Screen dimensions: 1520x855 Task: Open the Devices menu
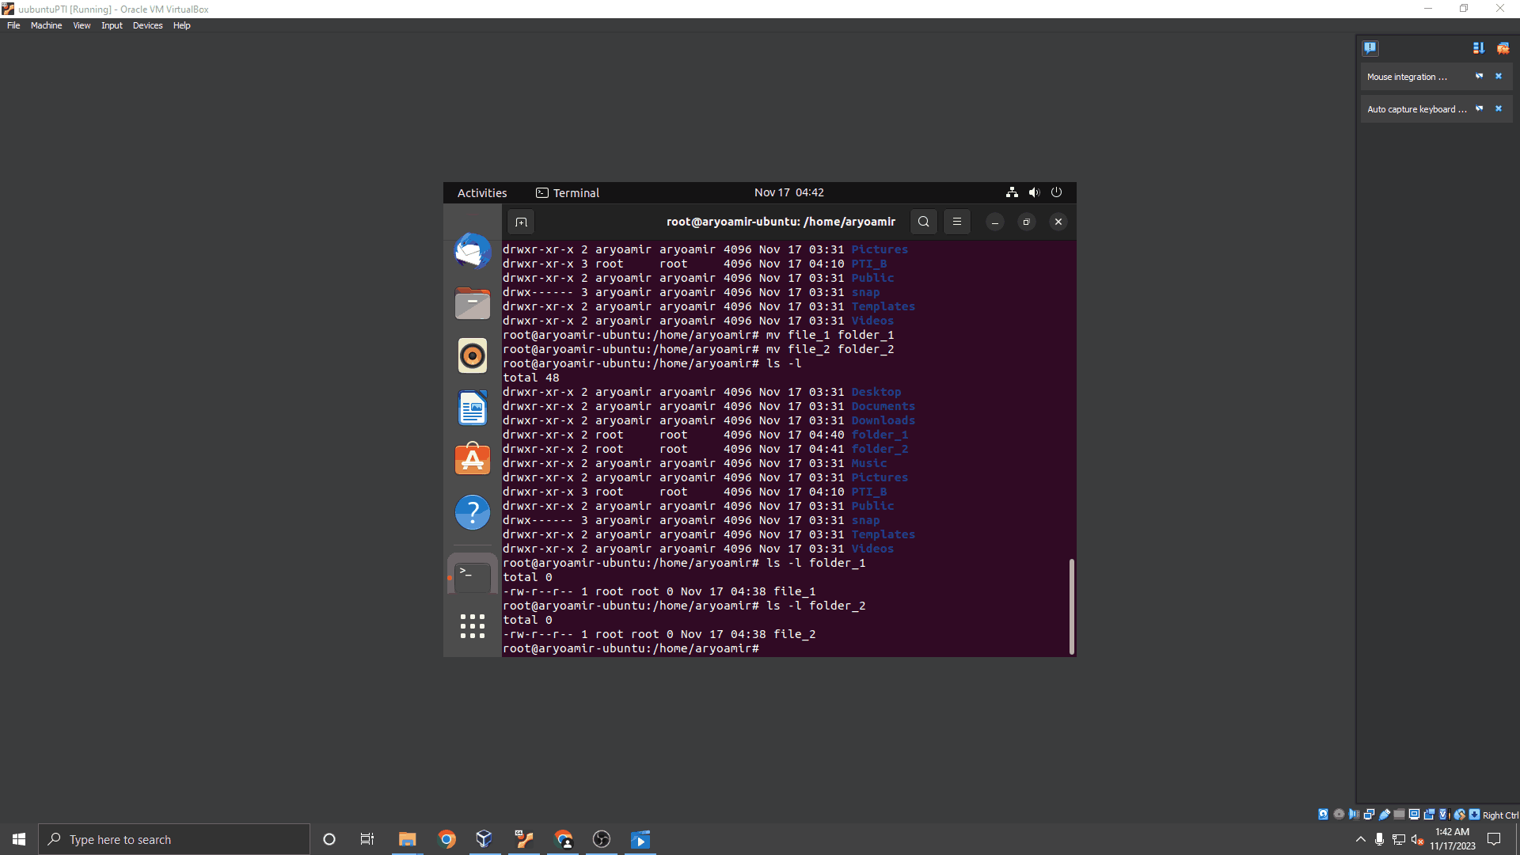point(147,25)
